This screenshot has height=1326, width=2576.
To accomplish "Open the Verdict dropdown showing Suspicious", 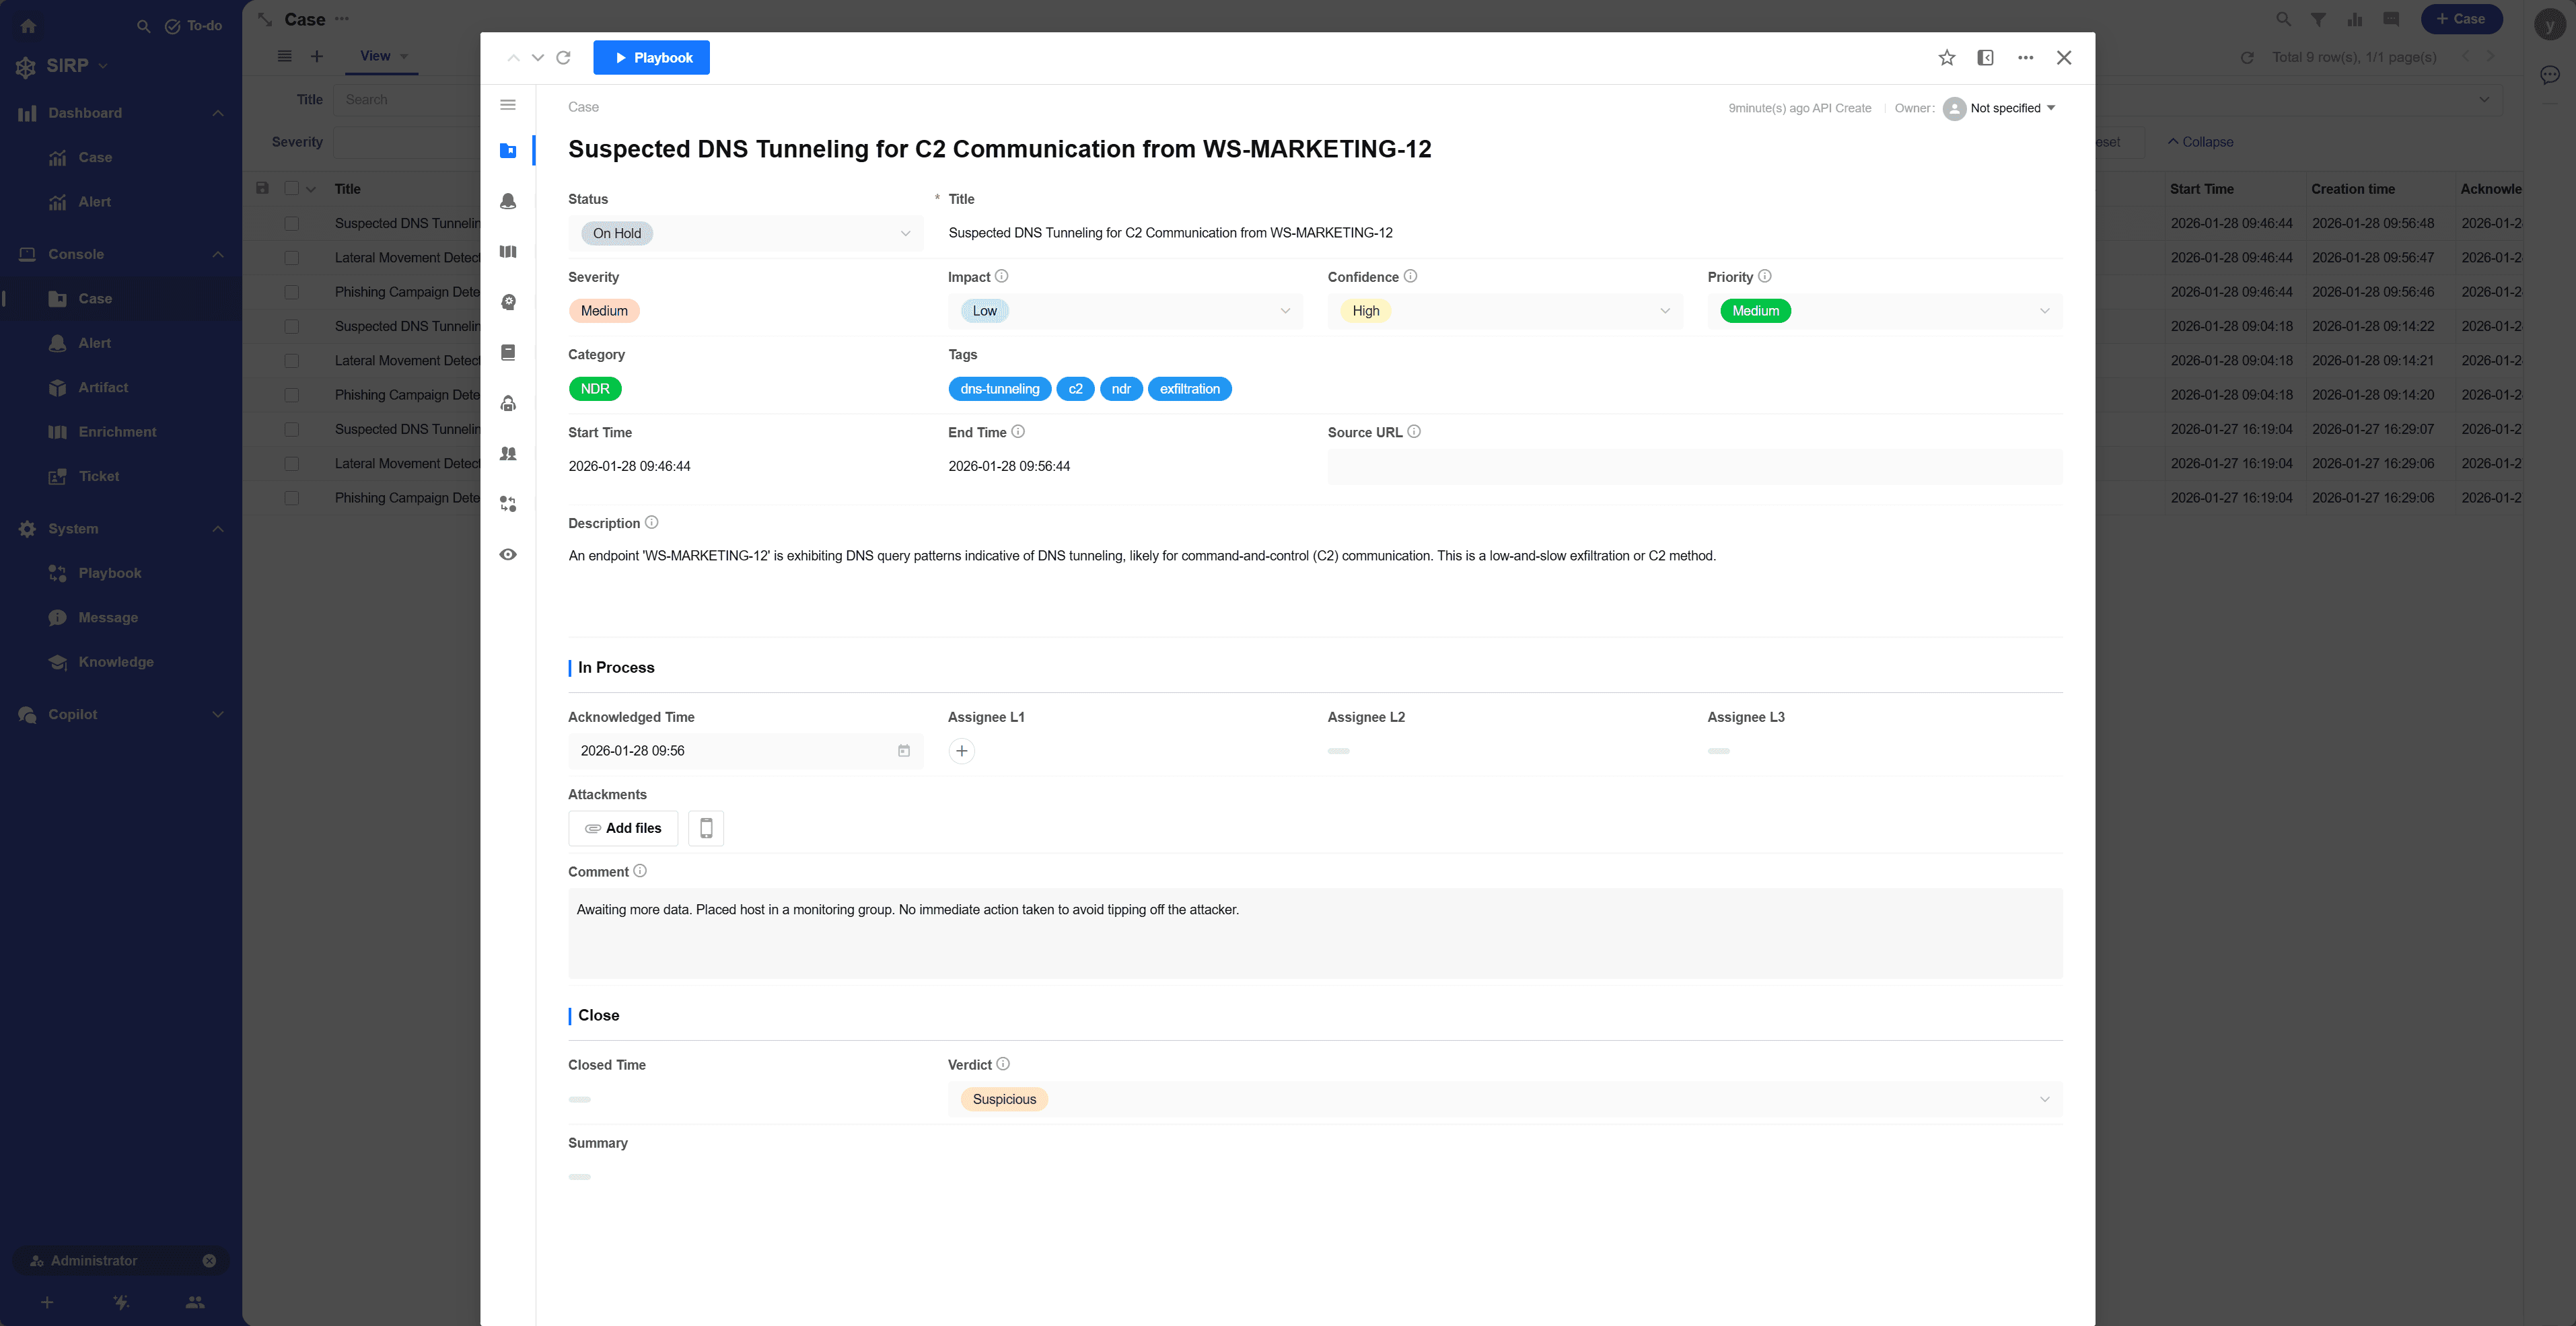I will click(x=1504, y=1099).
